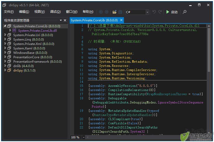This screenshot has width=214, height=142.
Task: Click RuntimeCompatibility on line 17
Action: pyautogui.click(x=127, y=94)
